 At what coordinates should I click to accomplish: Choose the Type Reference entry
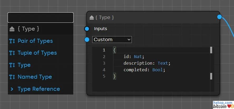(38, 89)
